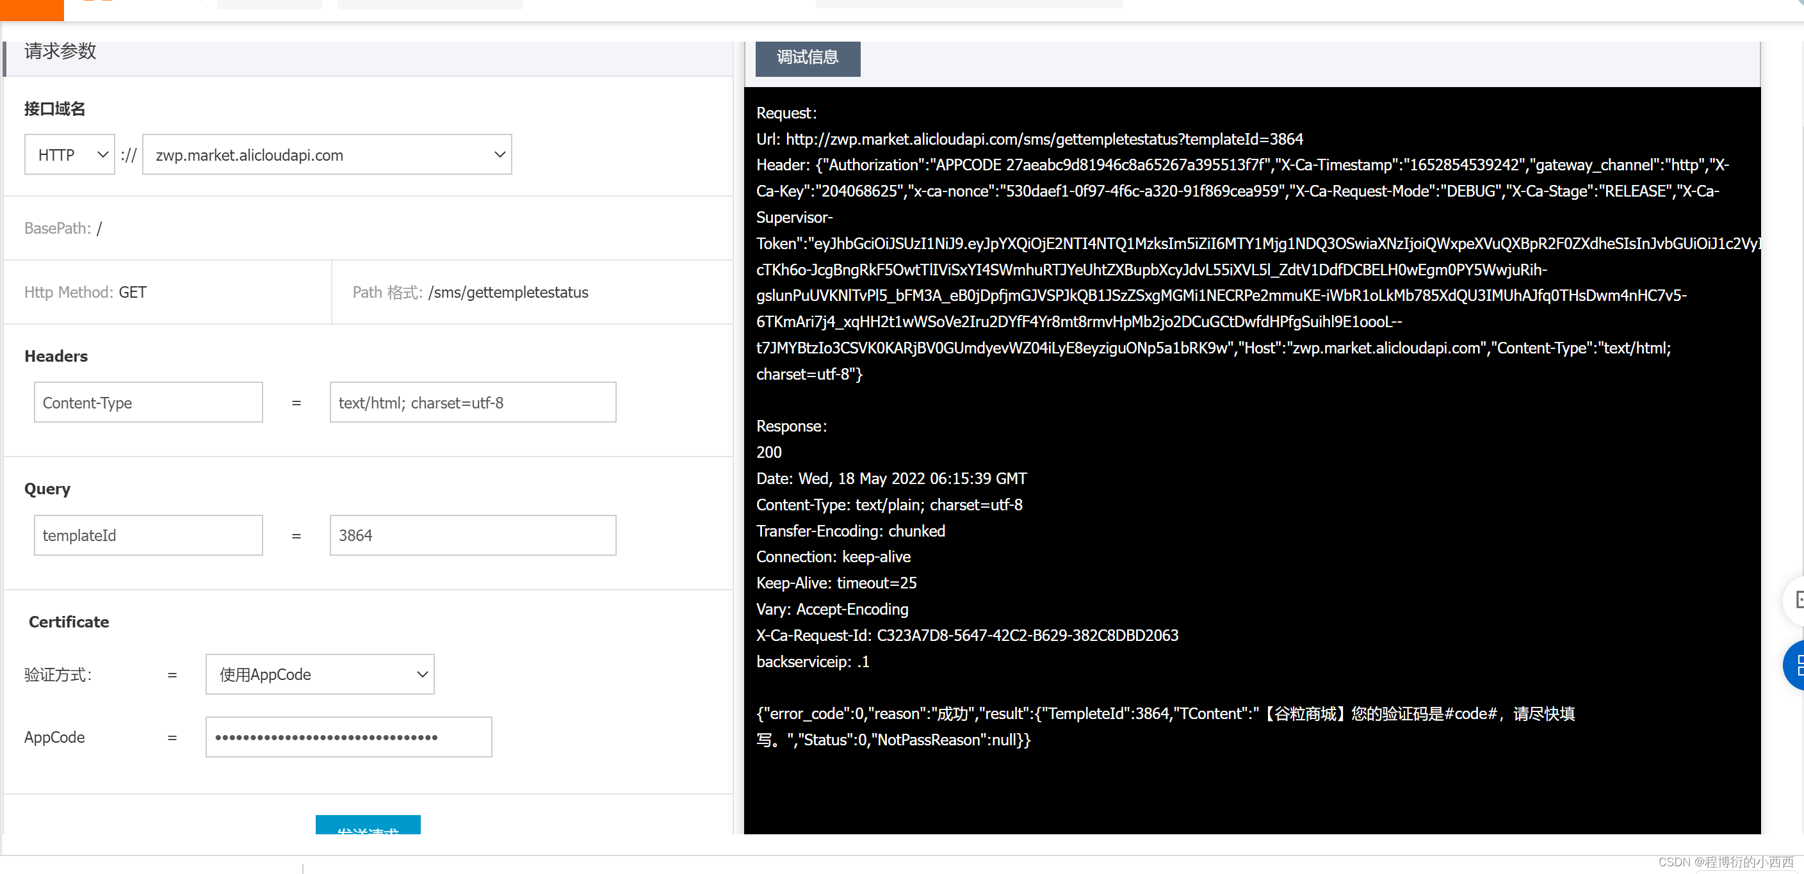Screen dimensions: 1804x874
Task: Focus the templateId query name field
Action: coord(148,535)
